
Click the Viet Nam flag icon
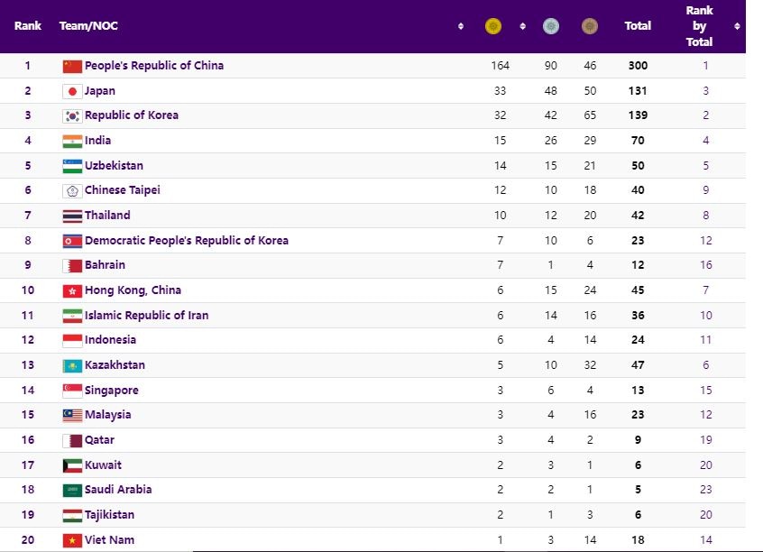72,539
